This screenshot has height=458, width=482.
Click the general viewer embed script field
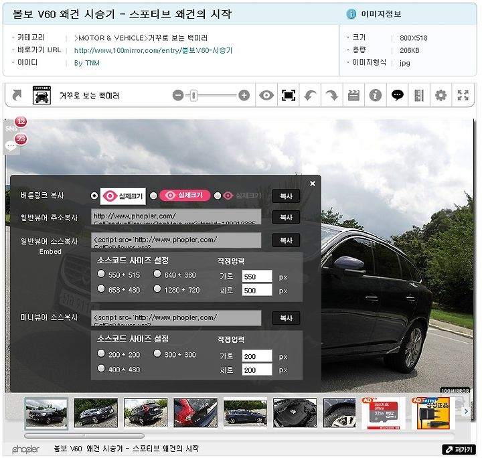point(176,240)
